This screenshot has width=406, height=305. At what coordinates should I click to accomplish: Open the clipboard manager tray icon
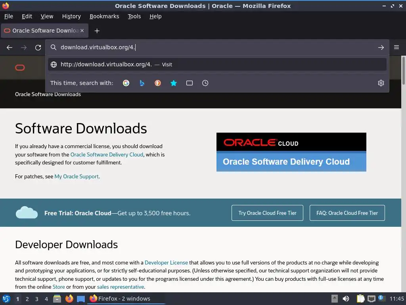(x=360, y=299)
